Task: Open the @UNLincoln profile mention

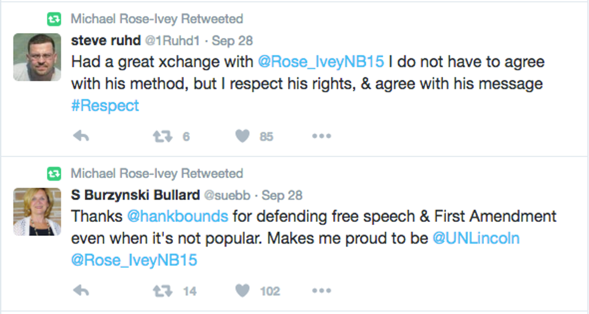Action: (475, 238)
